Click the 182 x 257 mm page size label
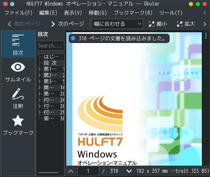 172,171
